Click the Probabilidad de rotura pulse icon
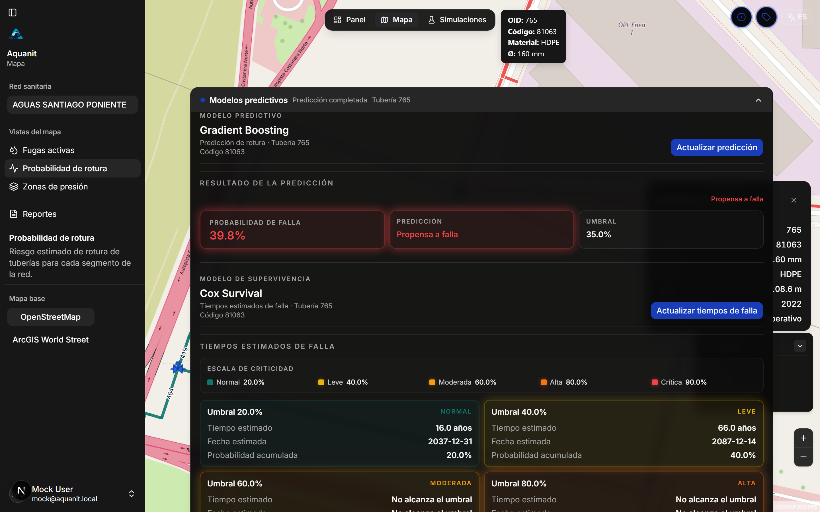The height and width of the screenshot is (512, 820). tap(14, 168)
